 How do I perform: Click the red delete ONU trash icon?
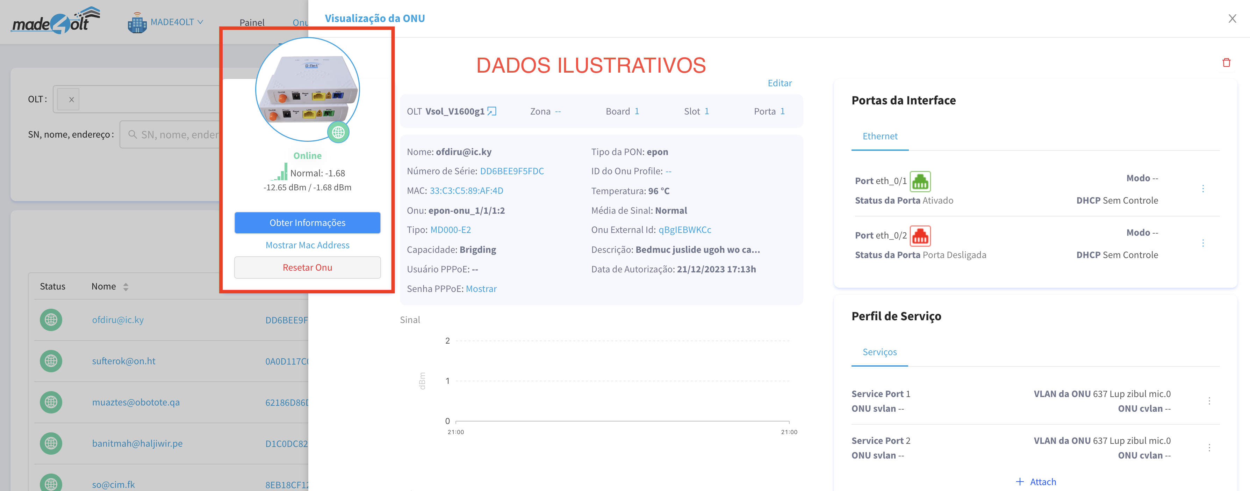coord(1226,63)
